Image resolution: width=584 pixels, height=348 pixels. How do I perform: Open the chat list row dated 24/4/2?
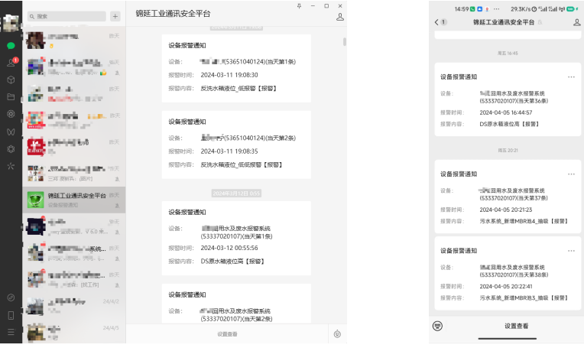[73, 306]
